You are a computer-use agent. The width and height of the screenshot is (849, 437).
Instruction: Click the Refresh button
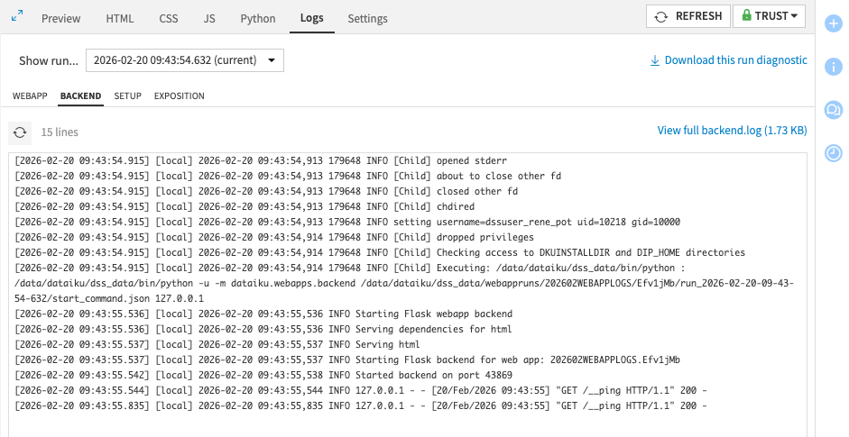pyautogui.click(x=688, y=16)
